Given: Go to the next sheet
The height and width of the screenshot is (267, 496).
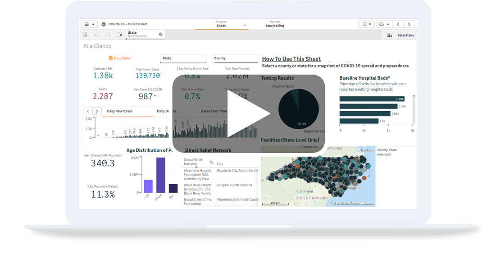Looking at the screenshot, I should [x=410, y=24].
